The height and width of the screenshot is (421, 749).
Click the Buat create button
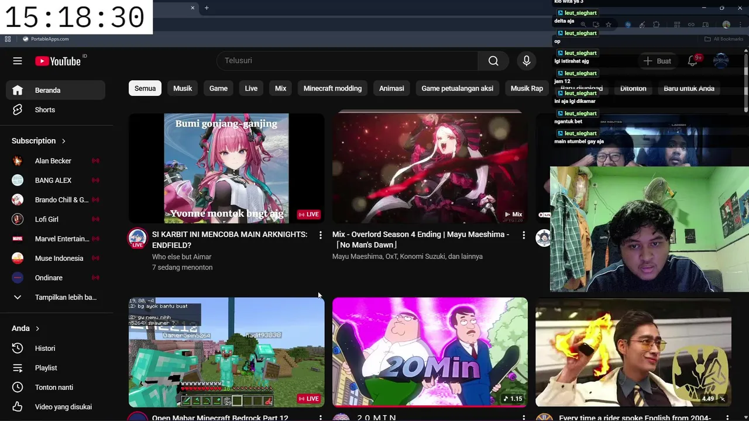coord(657,61)
